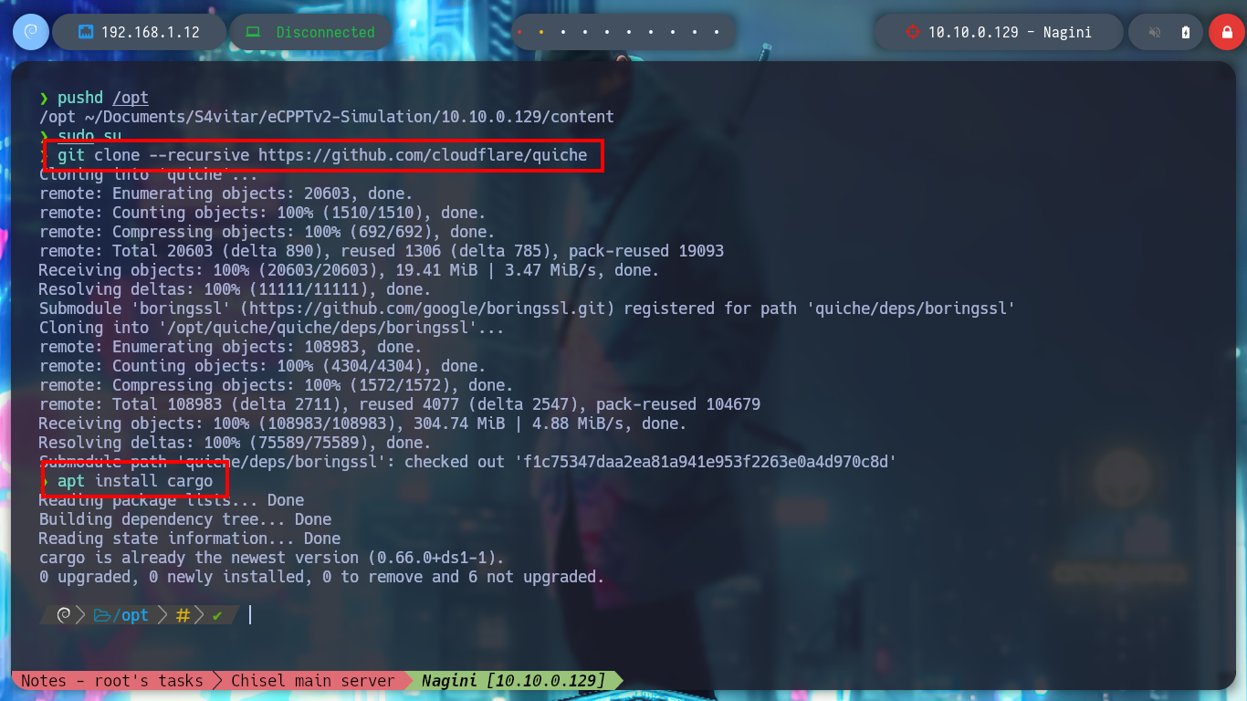Switch to Notes - root's tasks tab
This screenshot has height=701, width=1247.
[x=111, y=681]
